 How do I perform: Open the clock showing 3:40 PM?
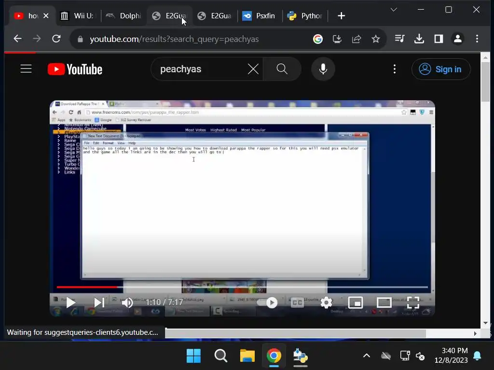pyautogui.click(x=451, y=355)
